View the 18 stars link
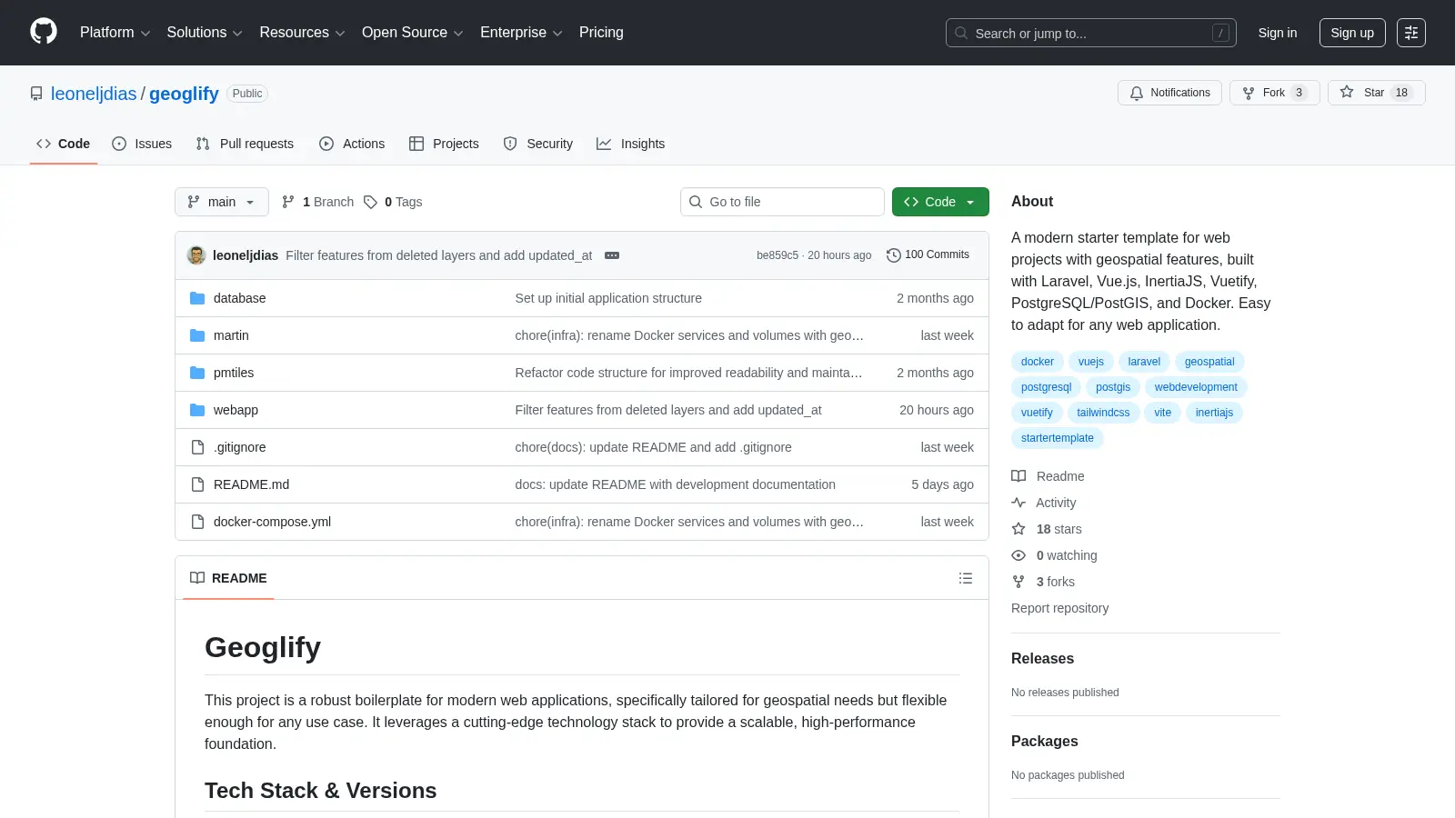 coord(1047,529)
